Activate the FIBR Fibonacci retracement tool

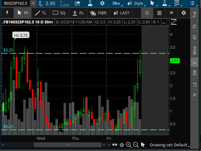[x=98, y=13]
